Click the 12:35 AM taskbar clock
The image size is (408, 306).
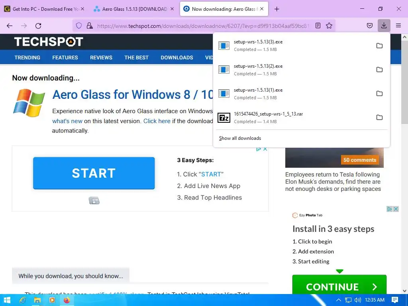pos(375,300)
